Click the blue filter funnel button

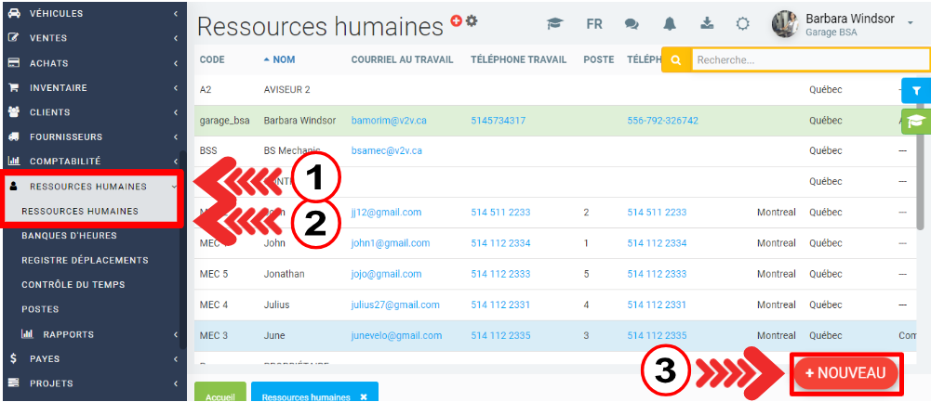(916, 90)
